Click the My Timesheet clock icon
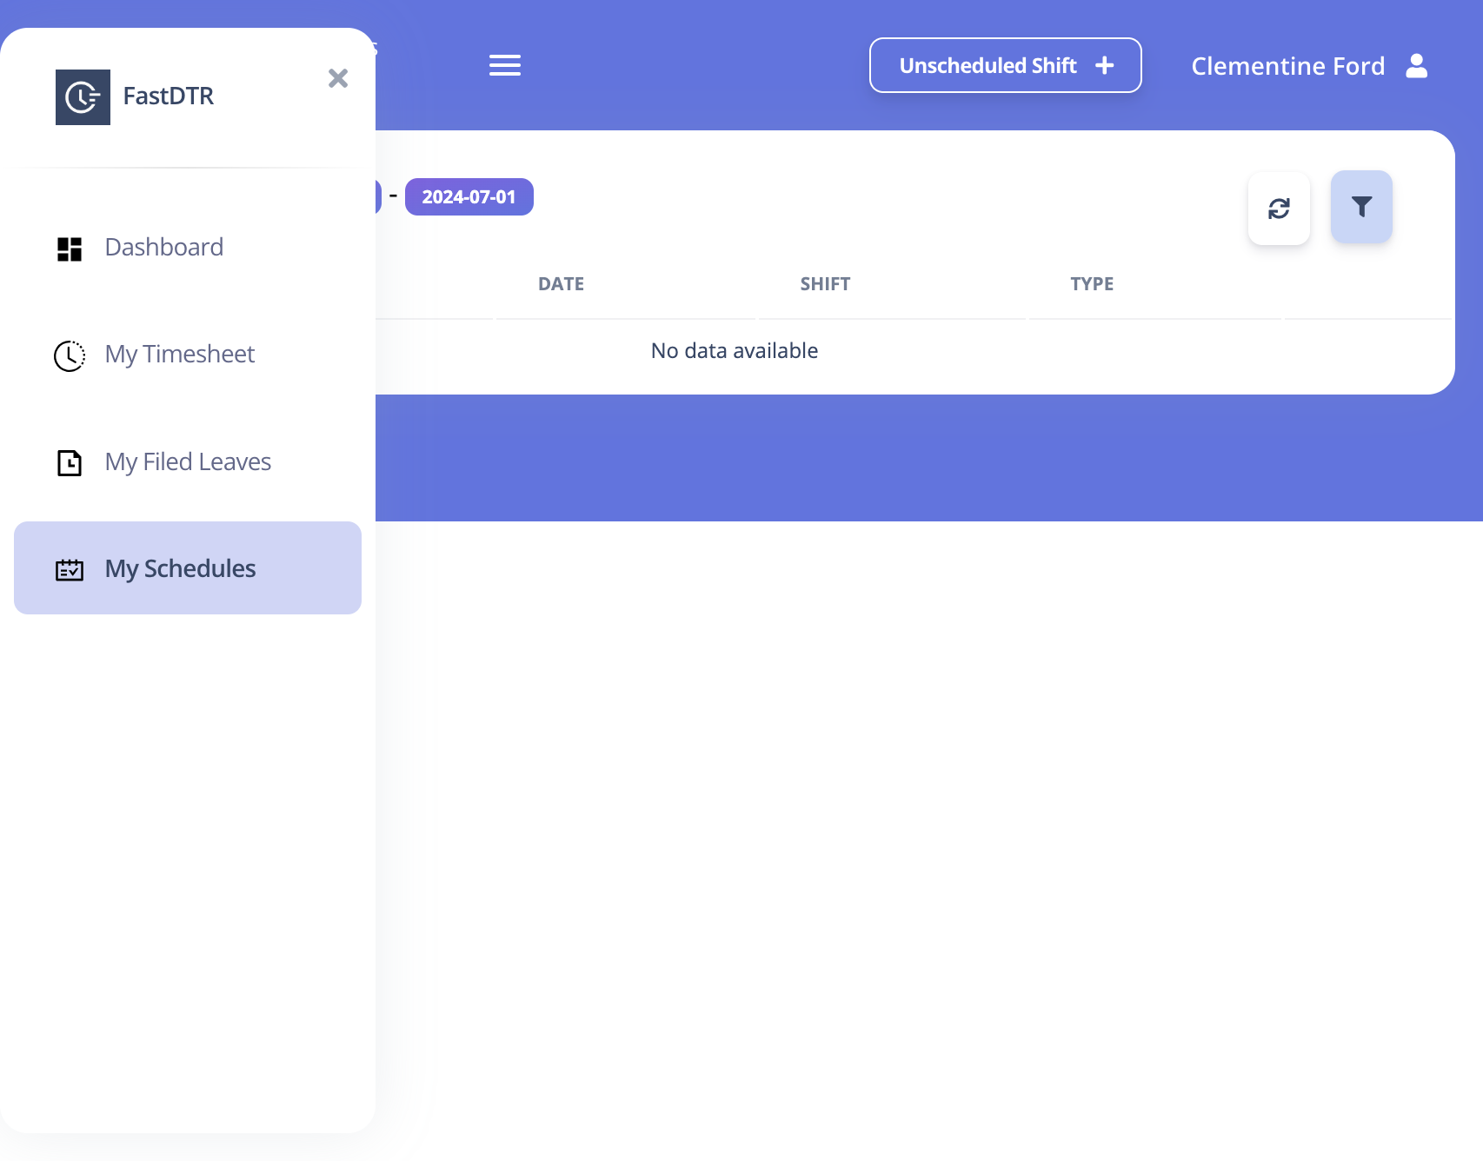Viewport: 1483px width, 1161px height. (x=70, y=355)
